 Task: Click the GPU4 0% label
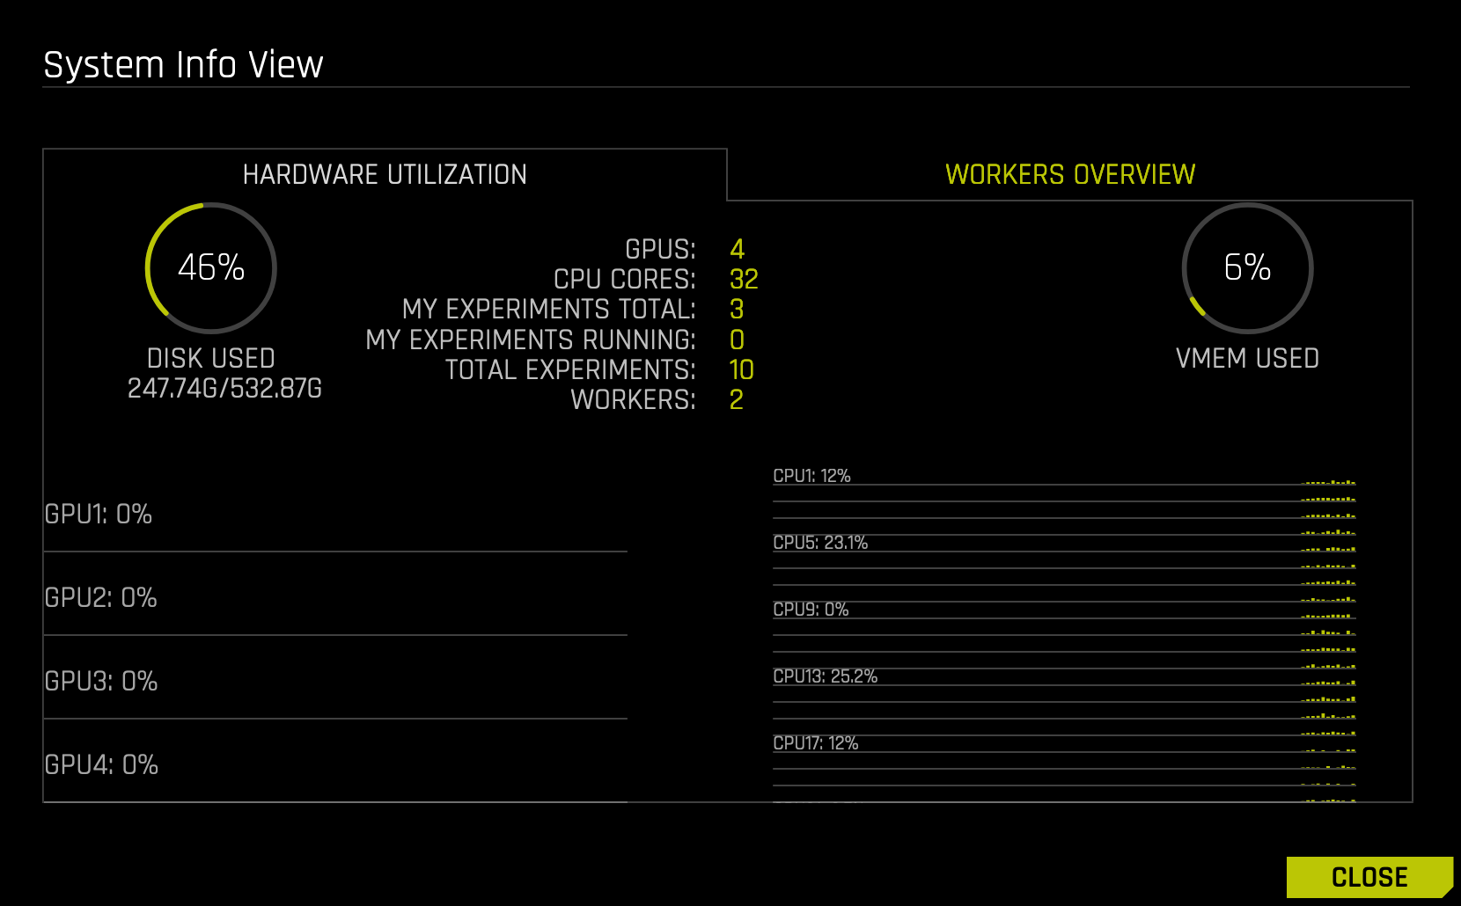click(99, 765)
